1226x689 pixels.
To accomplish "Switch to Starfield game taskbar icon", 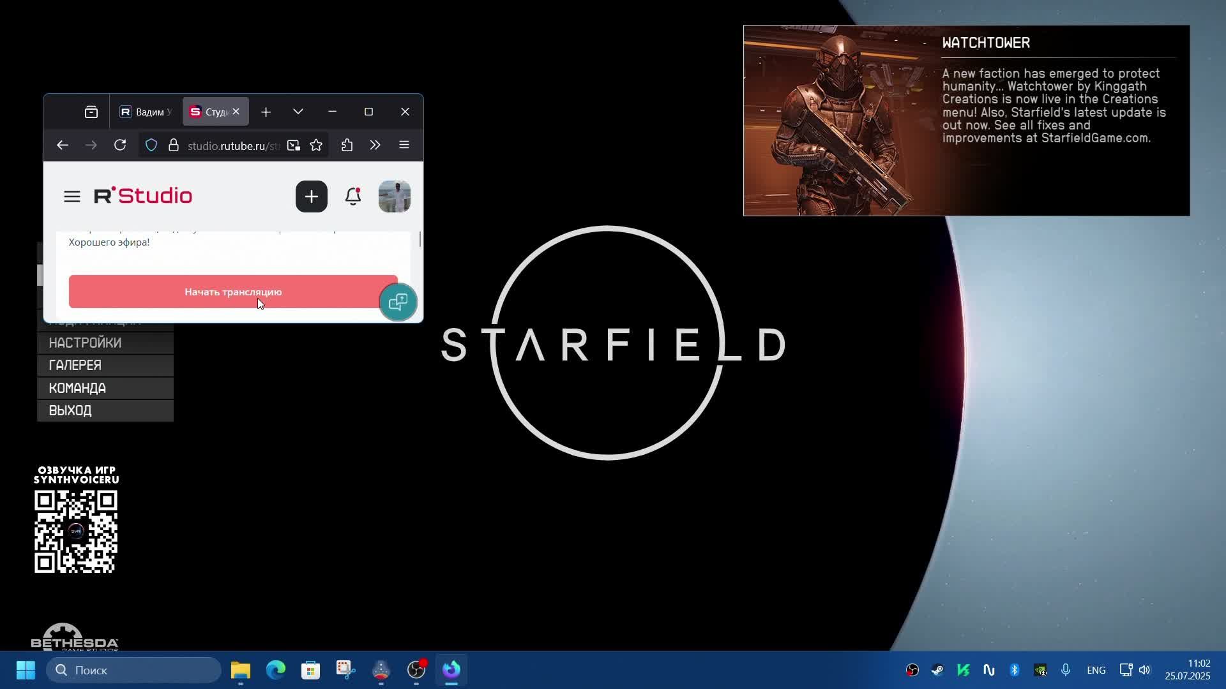I will [381, 670].
